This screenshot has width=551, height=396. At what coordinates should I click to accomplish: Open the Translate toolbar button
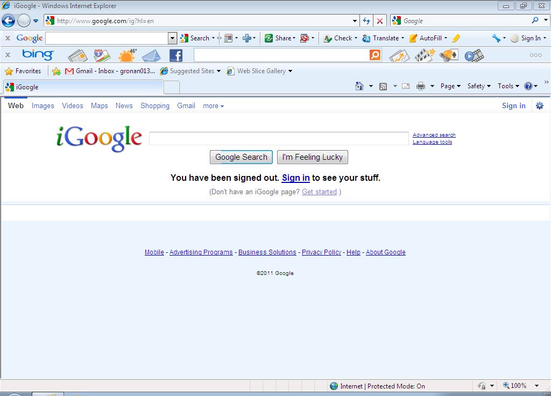383,38
